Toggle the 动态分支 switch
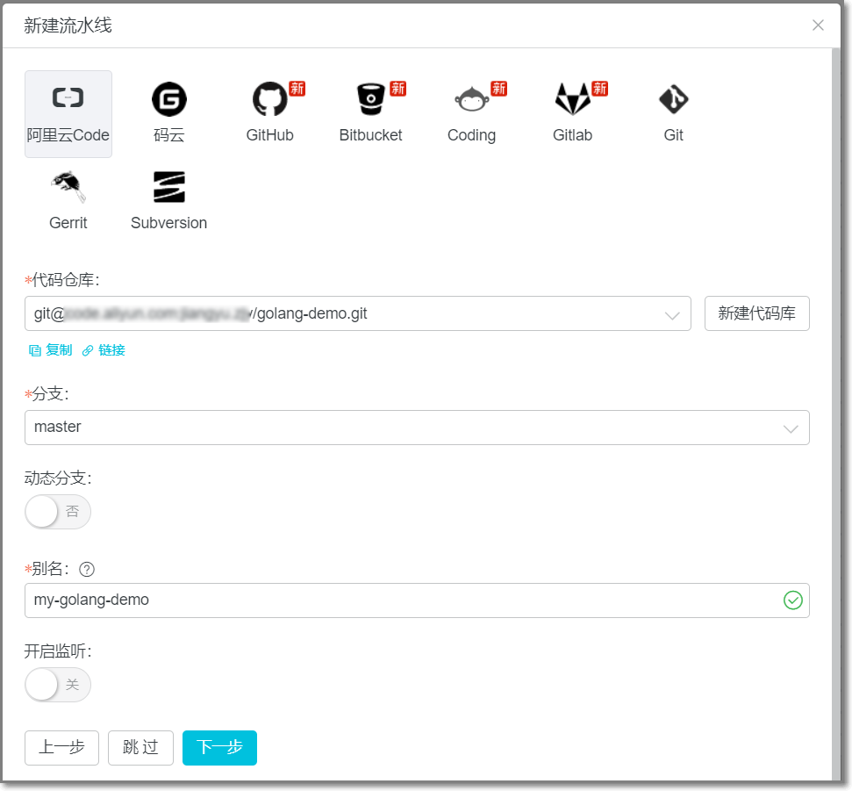The width and height of the screenshot is (852, 791). pos(58,511)
